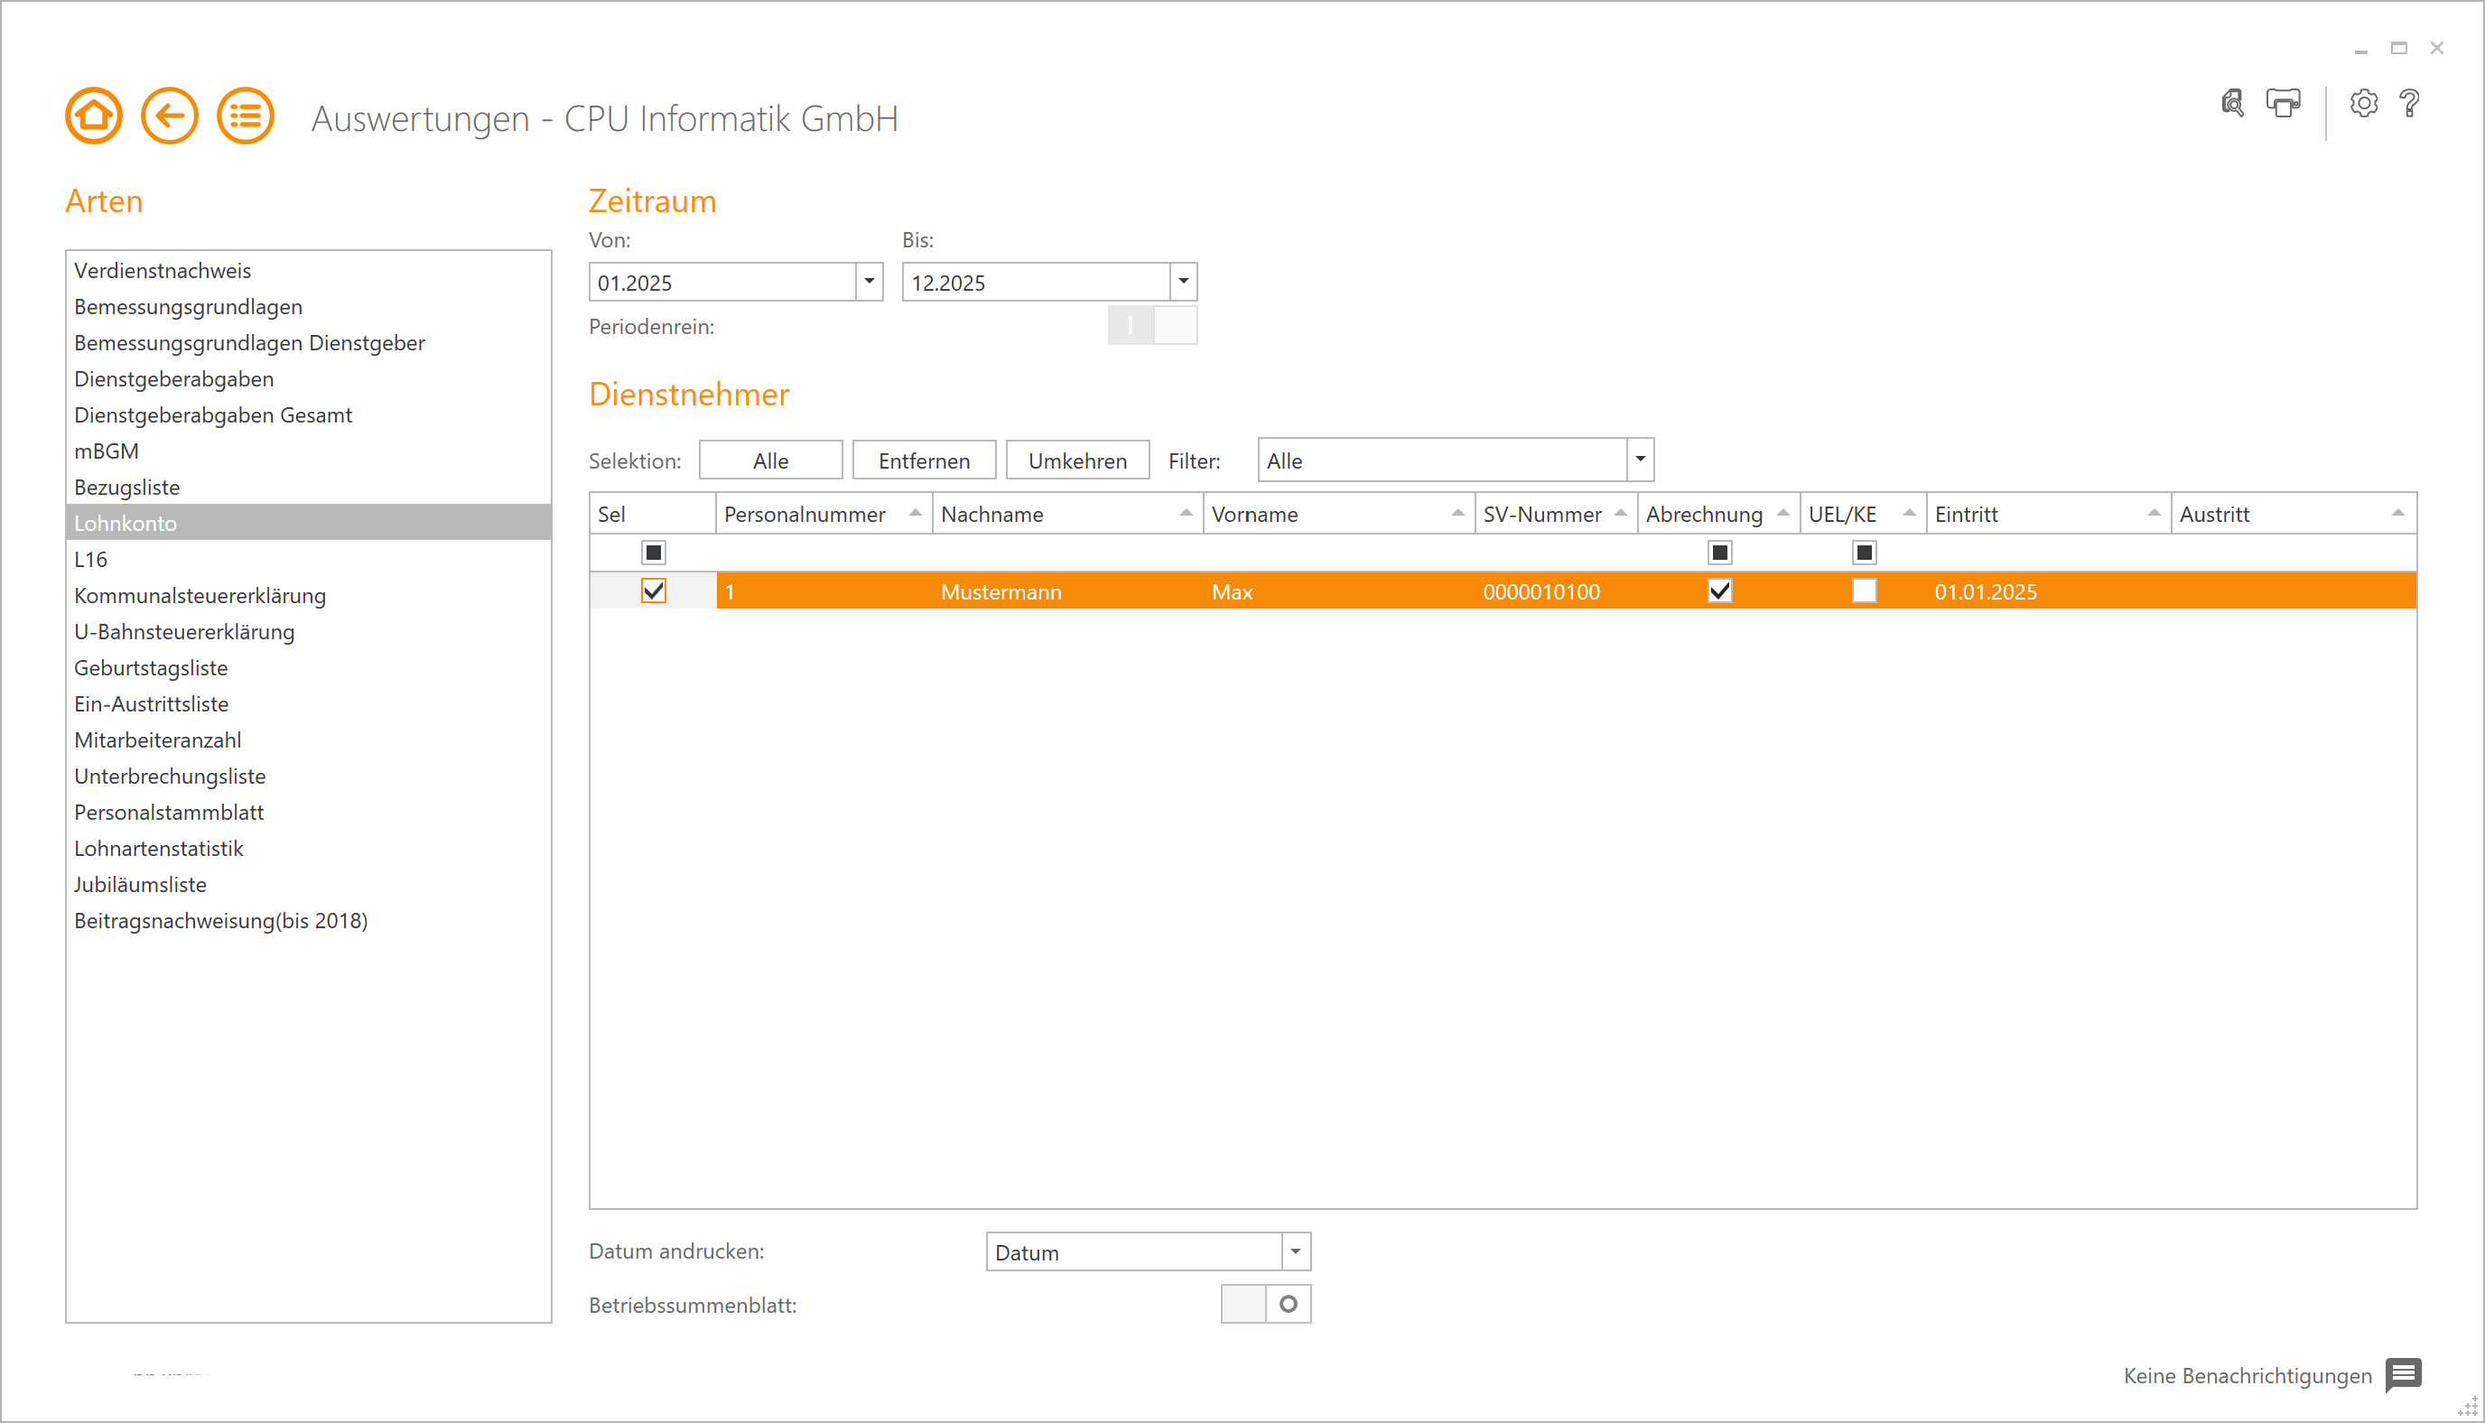Image resolution: width=2485 pixels, height=1423 pixels.
Task: Go back using the orange arrow icon
Action: coord(168,115)
